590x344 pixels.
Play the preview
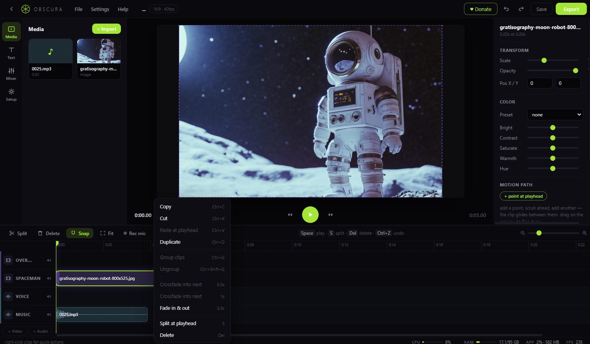click(310, 215)
